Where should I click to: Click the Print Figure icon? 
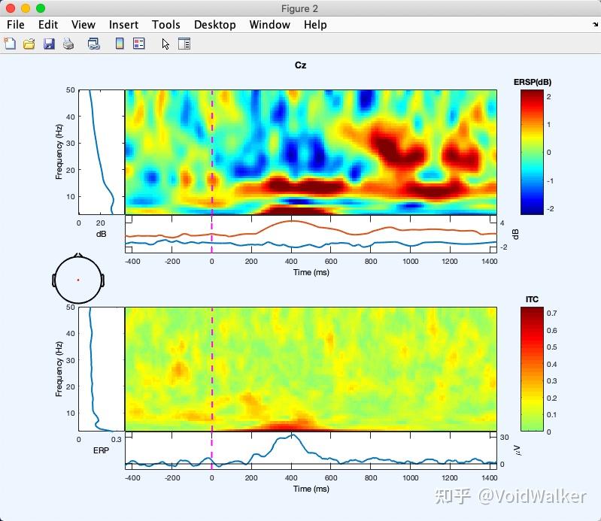pos(68,44)
